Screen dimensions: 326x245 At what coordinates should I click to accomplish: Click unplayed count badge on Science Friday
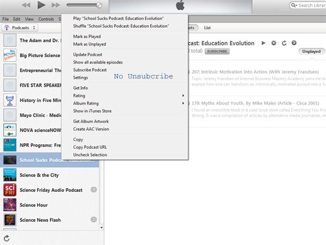(x=94, y=190)
